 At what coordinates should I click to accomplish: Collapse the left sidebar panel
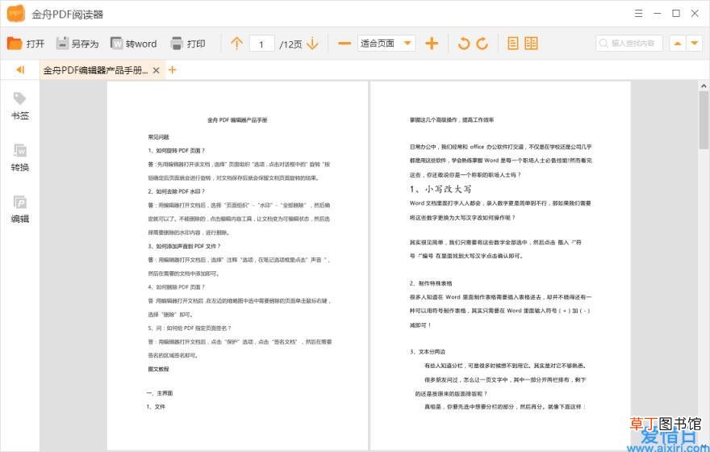coord(20,69)
